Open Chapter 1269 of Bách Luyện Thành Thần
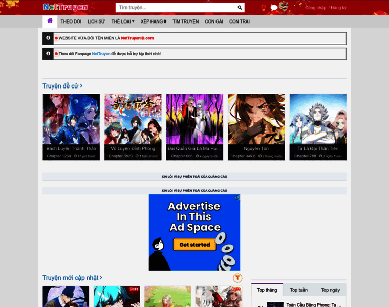This screenshot has width=389, height=307. click(59, 156)
